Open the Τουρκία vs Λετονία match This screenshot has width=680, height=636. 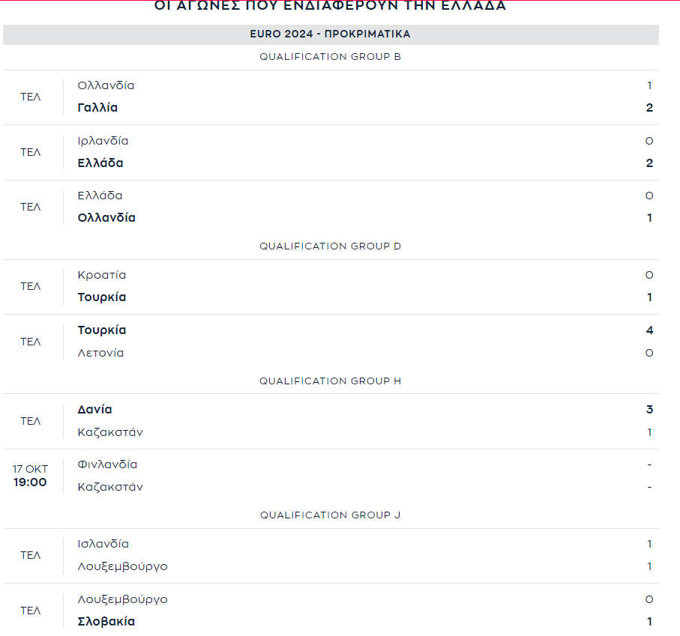click(x=331, y=342)
